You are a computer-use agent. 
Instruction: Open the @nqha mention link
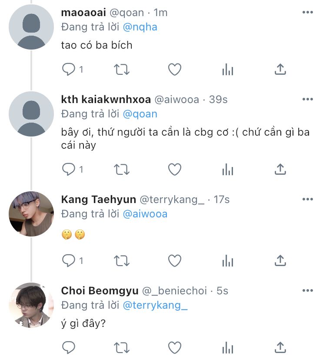[140, 27]
